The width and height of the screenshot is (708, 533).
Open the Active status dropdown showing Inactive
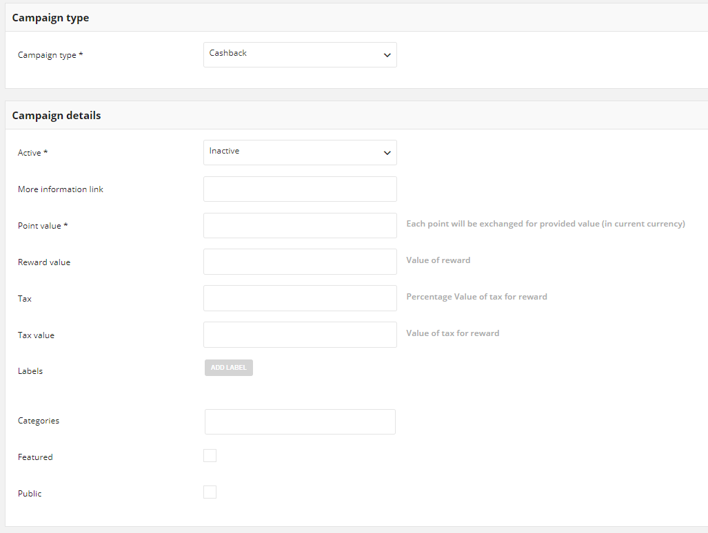point(300,152)
